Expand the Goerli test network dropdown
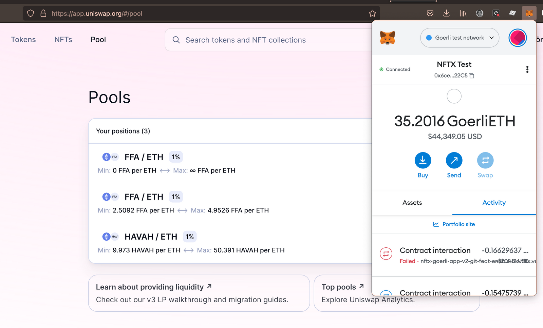Screen dimensions: 543x328 [460, 38]
